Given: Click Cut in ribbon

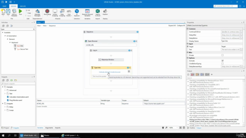Looking at the screenshot, I should click(x=28, y=10).
